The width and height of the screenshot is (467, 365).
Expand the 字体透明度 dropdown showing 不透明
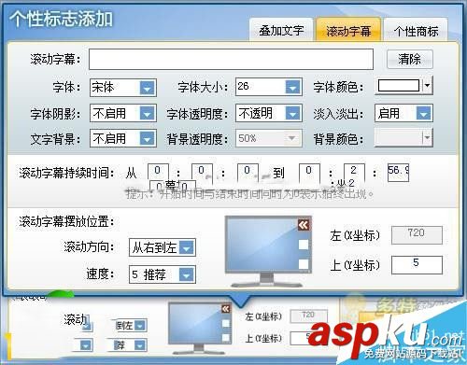pyautogui.click(x=269, y=113)
